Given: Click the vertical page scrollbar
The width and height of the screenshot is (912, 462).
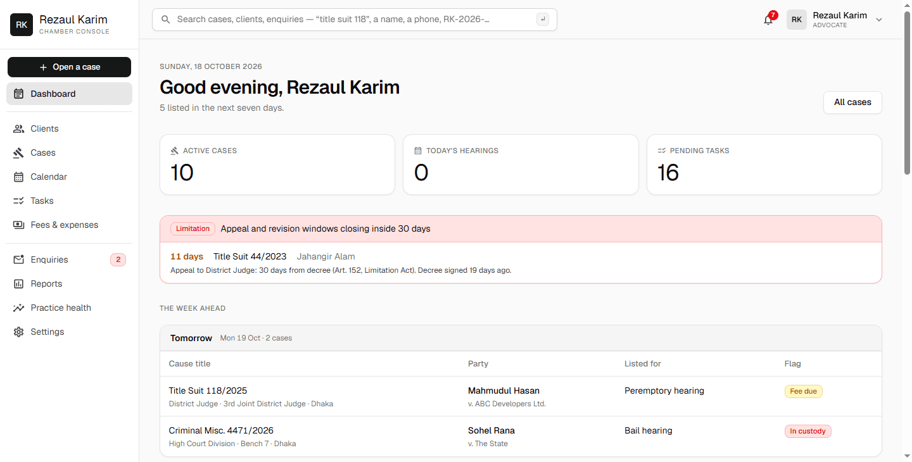Looking at the screenshot, I should click(907, 93).
